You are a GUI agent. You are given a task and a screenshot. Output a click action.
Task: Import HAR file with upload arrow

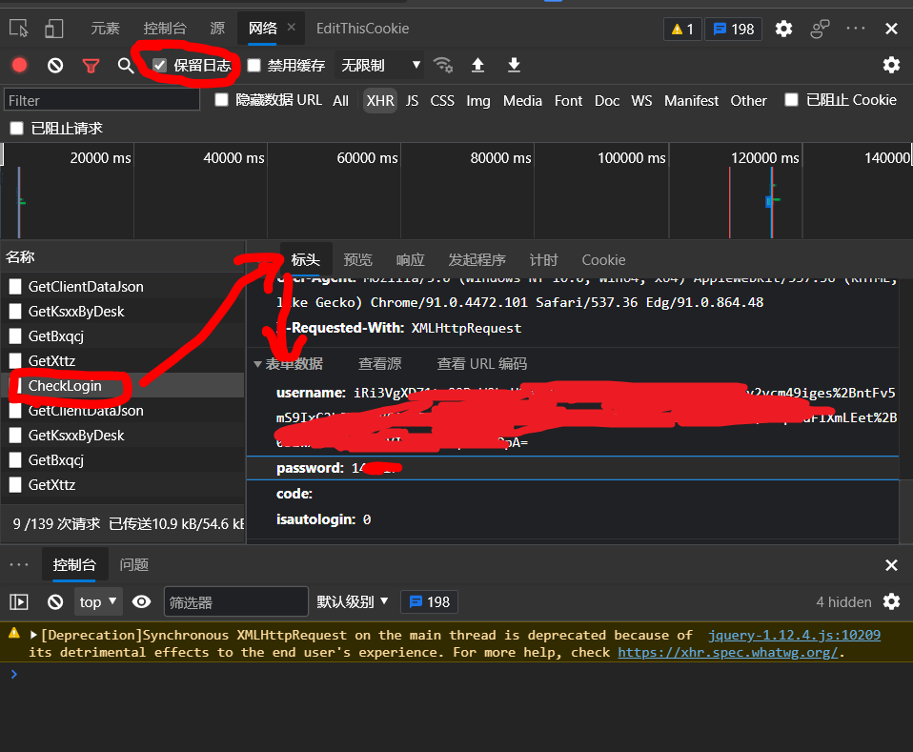477,65
